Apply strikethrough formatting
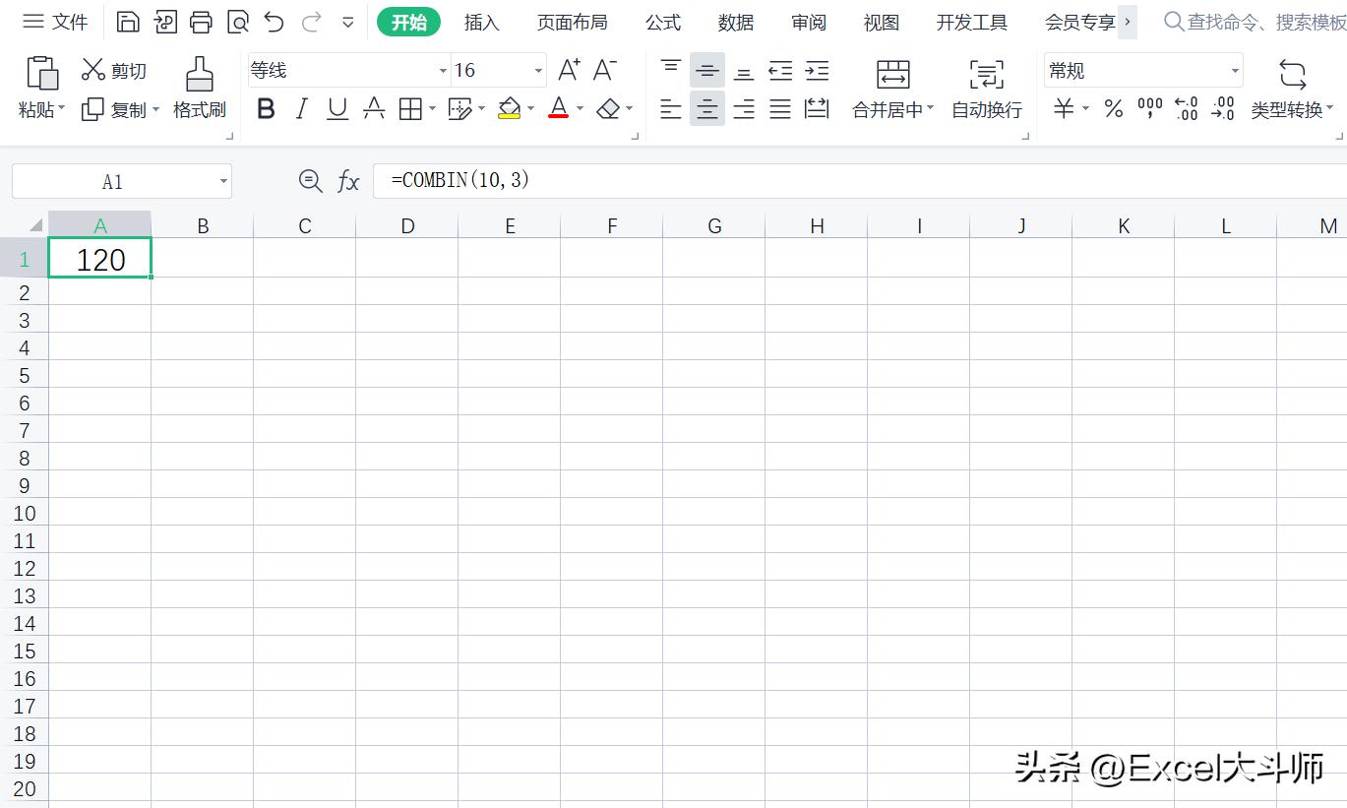1347x808 pixels. (x=373, y=108)
